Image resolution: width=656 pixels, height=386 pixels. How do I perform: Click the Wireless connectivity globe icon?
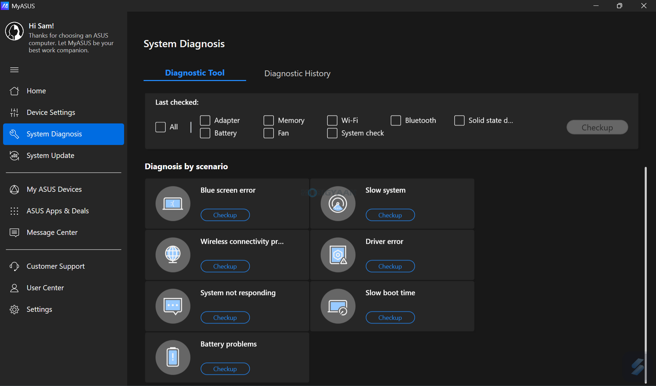tap(173, 255)
